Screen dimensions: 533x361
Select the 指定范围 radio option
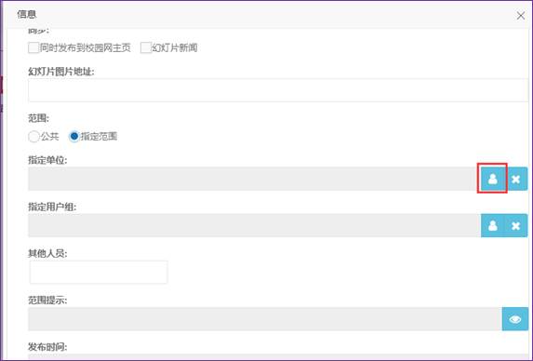click(73, 137)
